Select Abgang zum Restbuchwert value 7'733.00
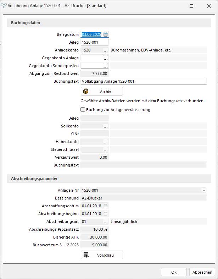Viewport: 218px width, 279px height. 95,73
